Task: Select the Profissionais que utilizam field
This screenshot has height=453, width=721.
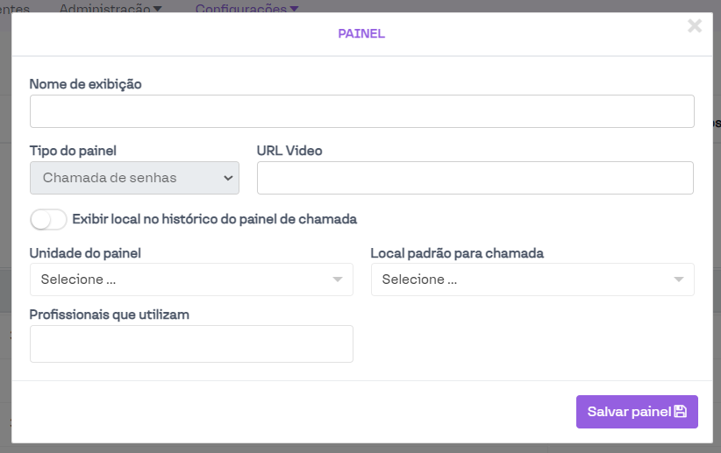Action: [191, 344]
